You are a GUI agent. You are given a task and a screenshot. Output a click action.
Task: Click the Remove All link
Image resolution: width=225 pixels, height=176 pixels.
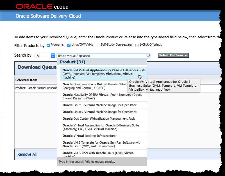click(27, 154)
